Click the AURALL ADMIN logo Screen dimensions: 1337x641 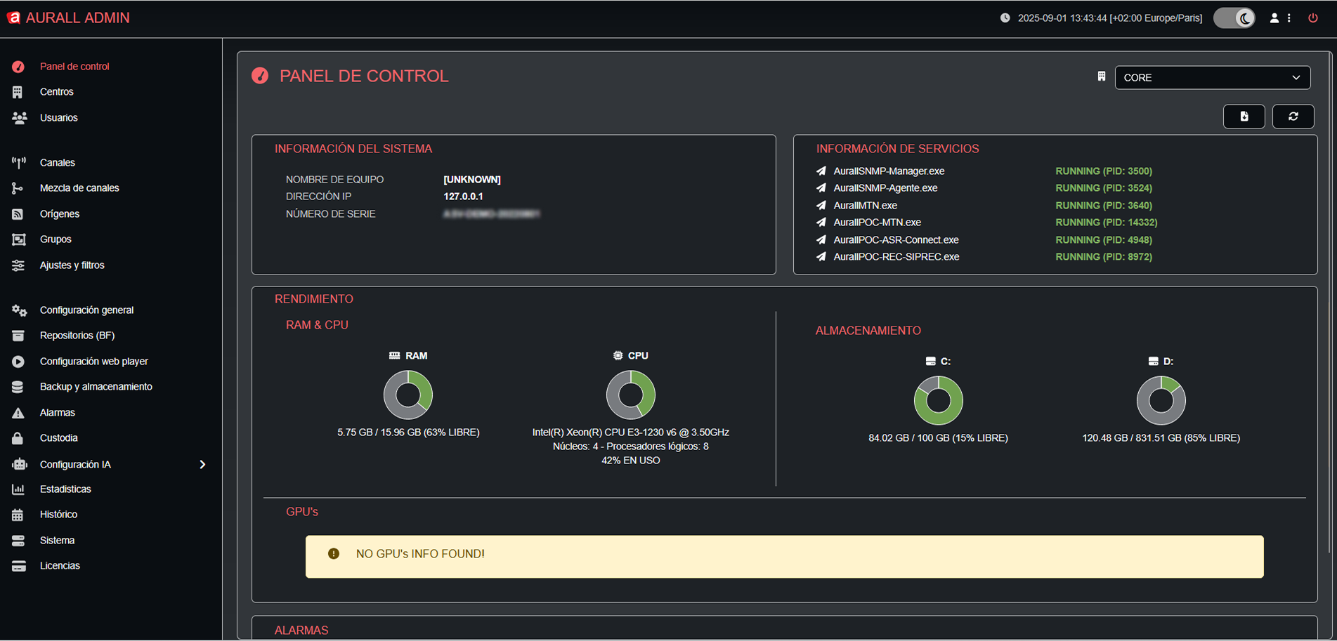point(69,18)
